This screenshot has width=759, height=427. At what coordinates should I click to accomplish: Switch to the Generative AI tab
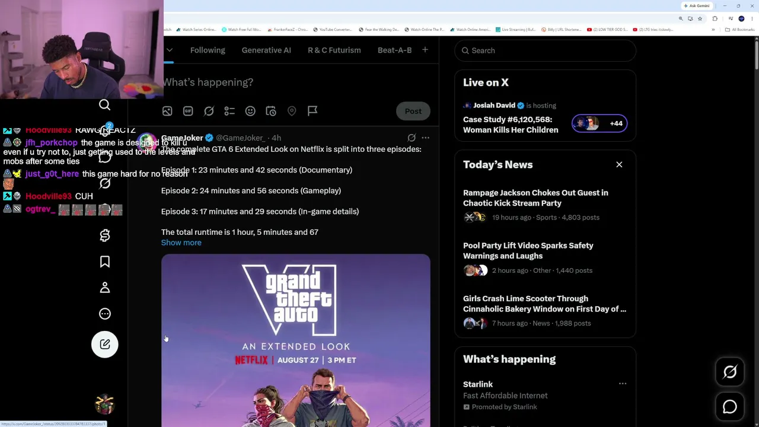(x=266, y=50)
